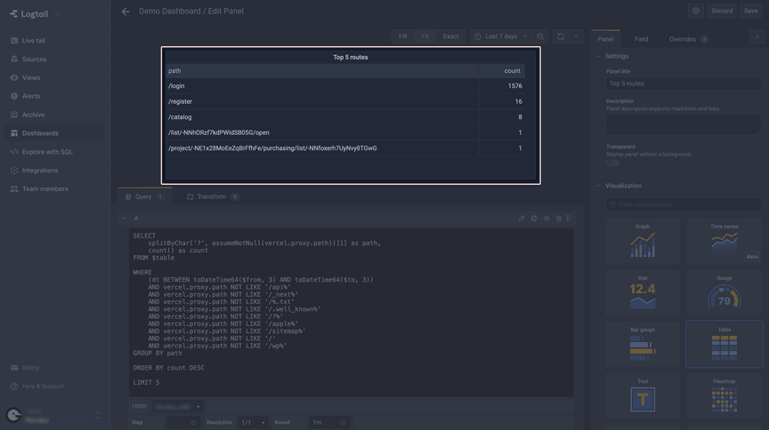Click the Description text area
The height and width of the screenshot is (430, 769).
coord(684,124)
